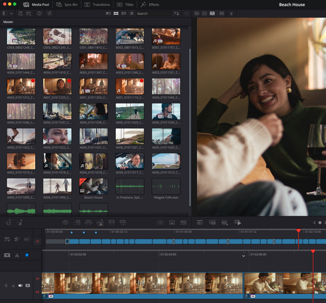Toggle the blue timeline marker flag
This screenshot has width=326, height=303.
[x=27, y=255]
